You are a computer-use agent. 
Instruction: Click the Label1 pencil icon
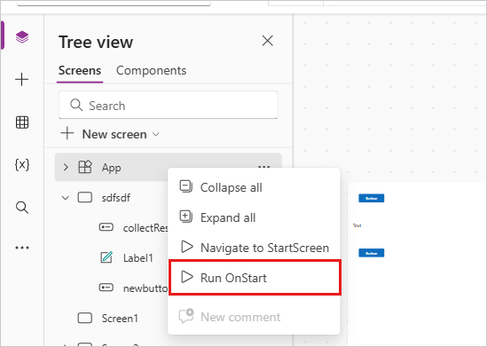coord(106,257)
